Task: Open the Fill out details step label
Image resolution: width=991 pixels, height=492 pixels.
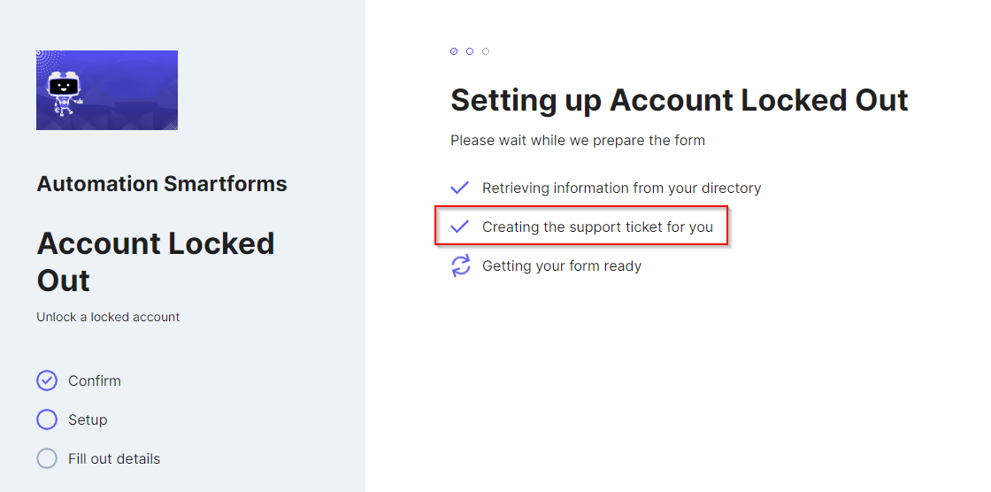Action: pos(114,458)
